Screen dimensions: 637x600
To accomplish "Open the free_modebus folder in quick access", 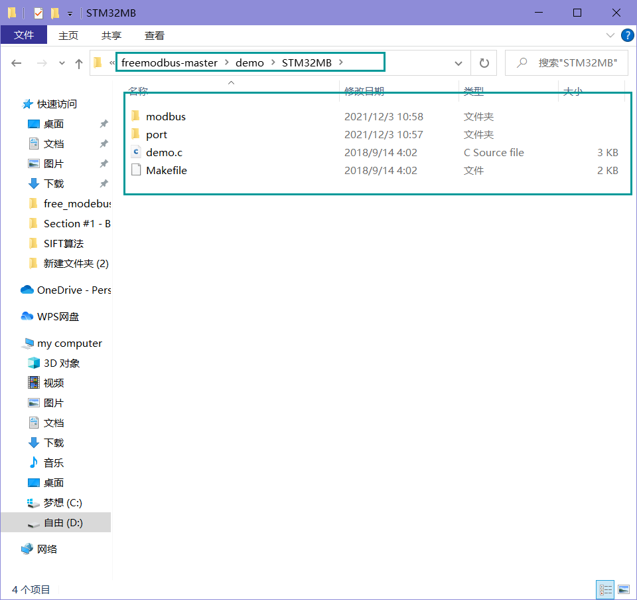I will coord(77,204).
